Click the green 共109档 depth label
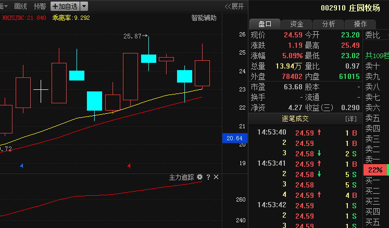 pyautogui.click(x=377, y=56)
